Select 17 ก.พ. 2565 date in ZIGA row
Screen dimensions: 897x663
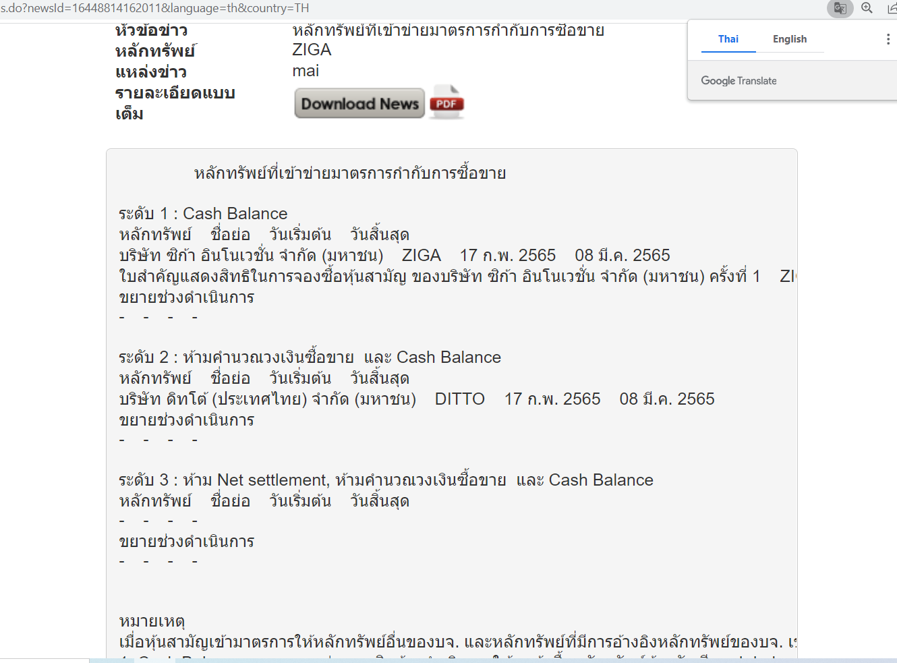[508, 256]
